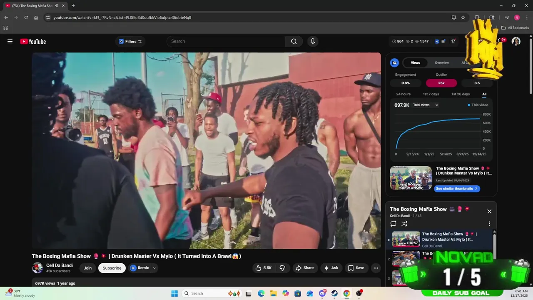Open File Explorer from the taskbar
The width and height of the screenshot is (533, 300).
tap(273, 293)
